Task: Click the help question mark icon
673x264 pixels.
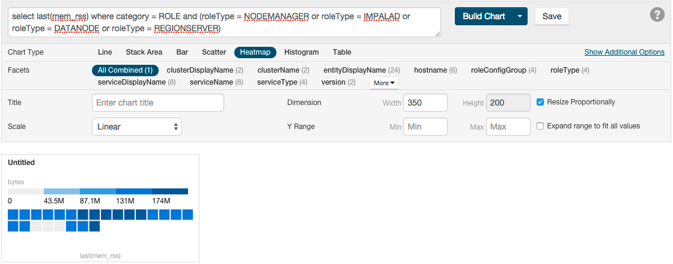Action: [657, 16]
